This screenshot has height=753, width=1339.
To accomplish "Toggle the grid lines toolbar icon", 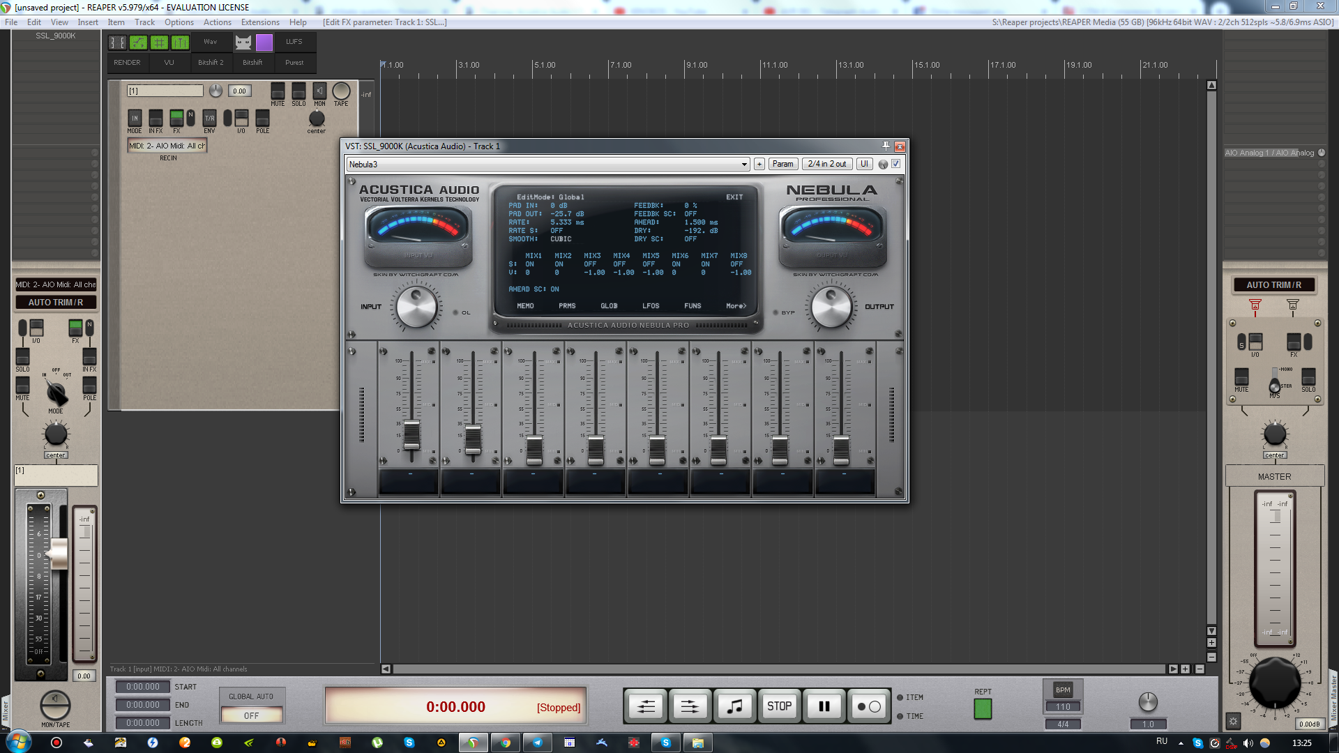I will [160, 43].
